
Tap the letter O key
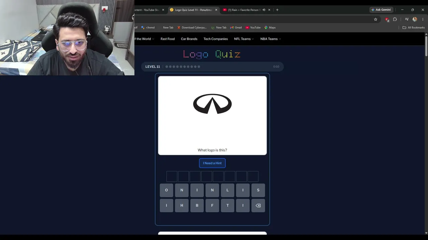point(167,190)
